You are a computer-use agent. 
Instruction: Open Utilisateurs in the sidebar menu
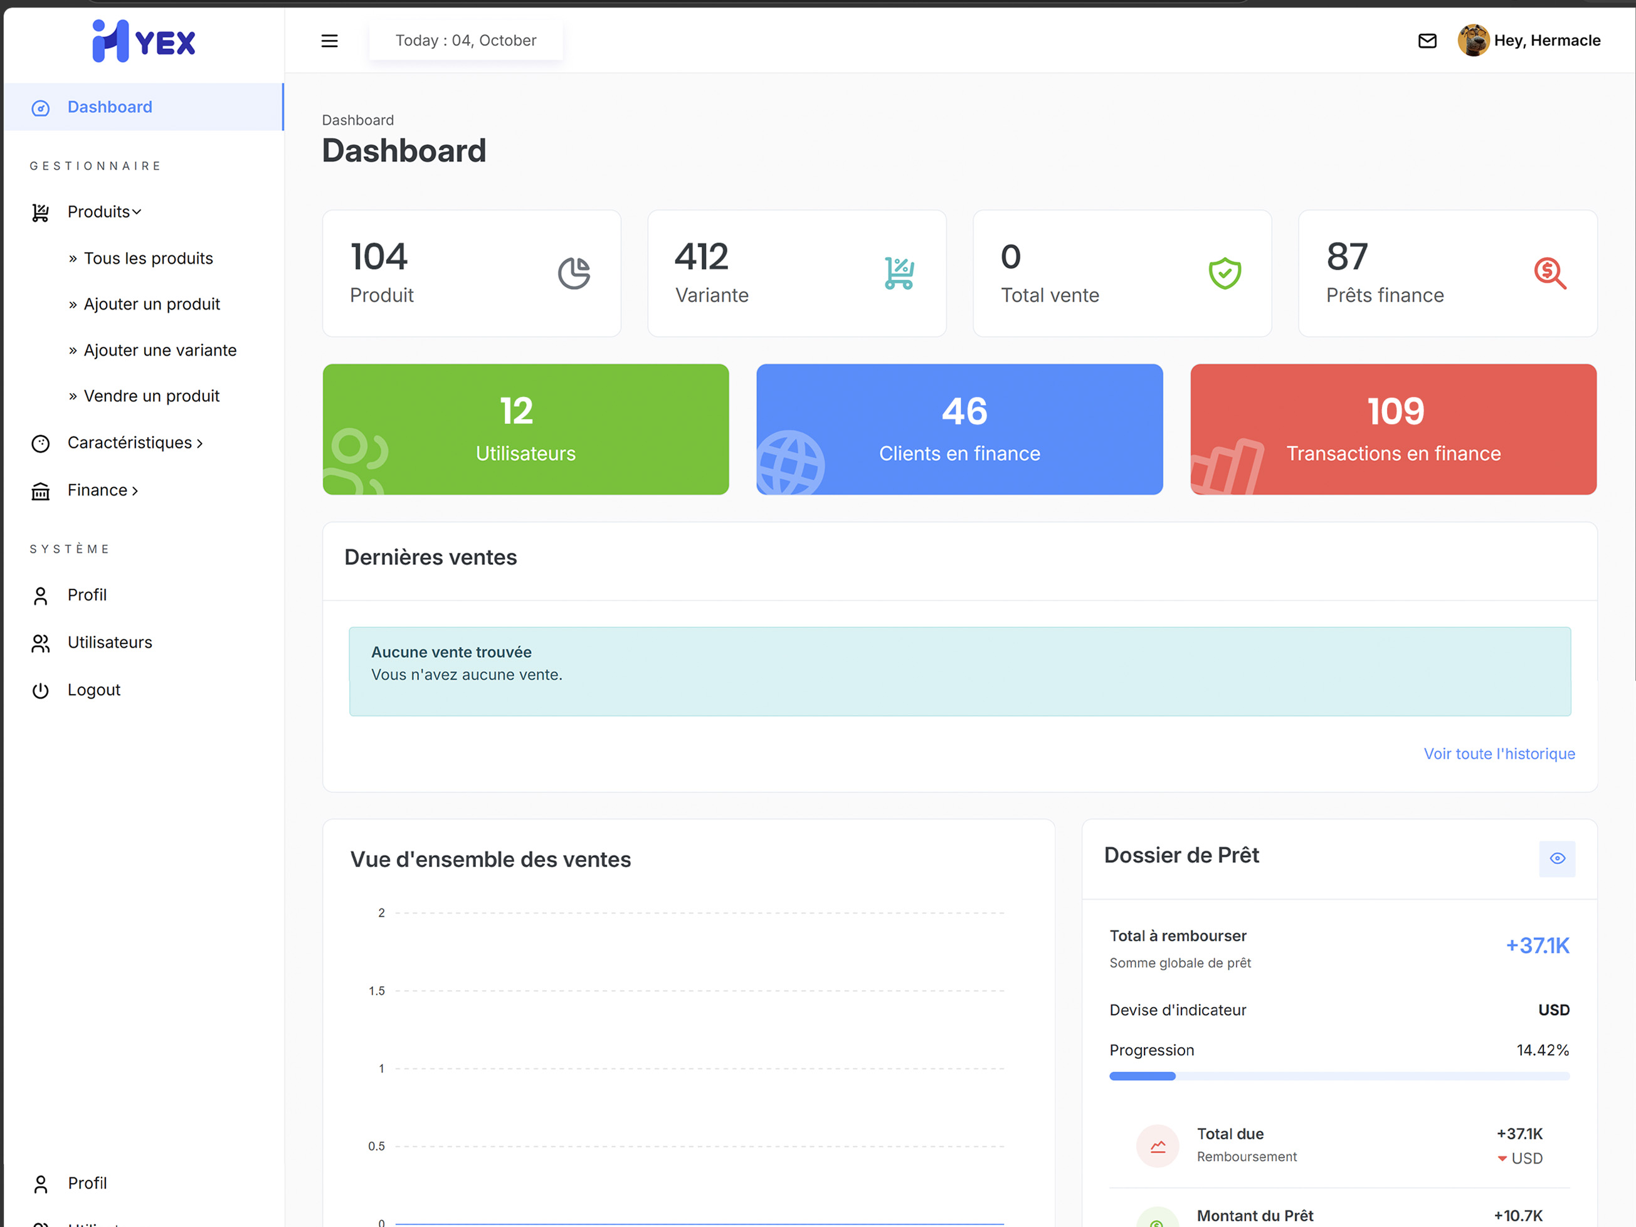coord(110,642)
